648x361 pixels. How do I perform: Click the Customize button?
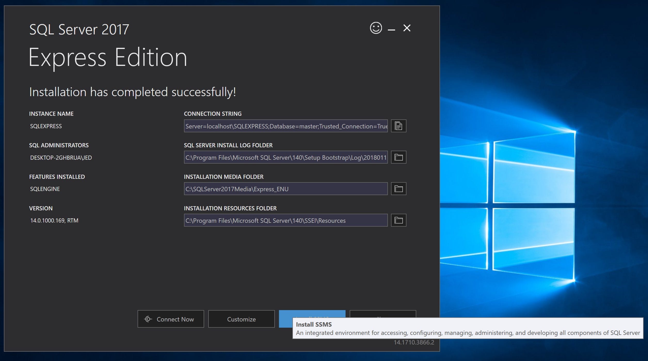241,319
